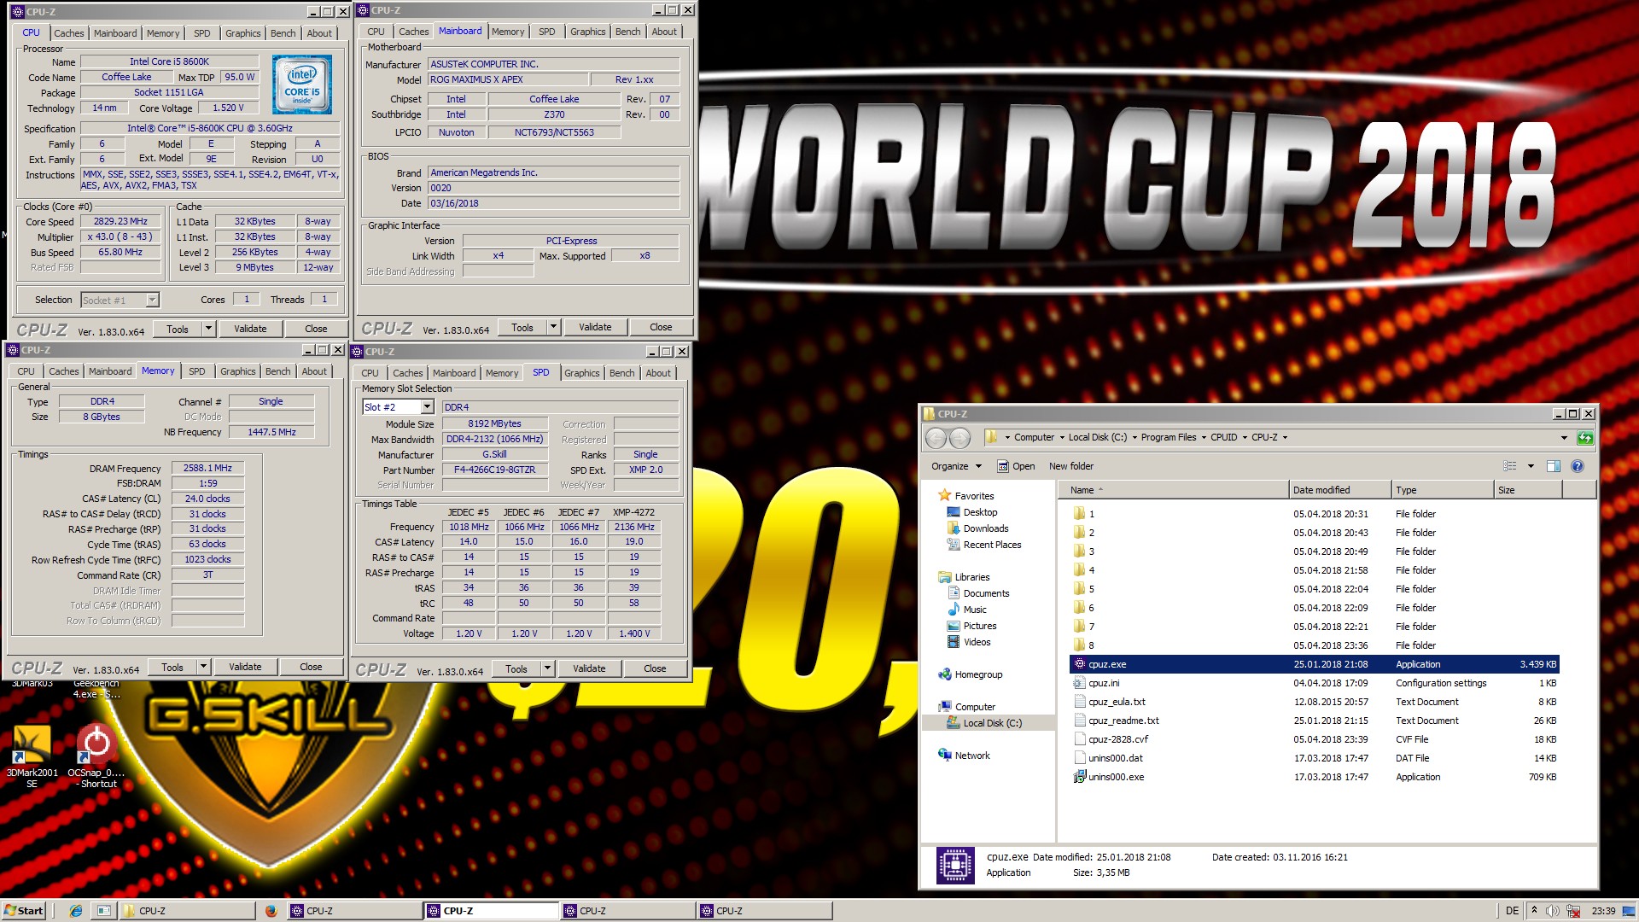Screen dimensions: 1639x922
Task: Select folder named 8 in file list
Action: pos(1315,645)
